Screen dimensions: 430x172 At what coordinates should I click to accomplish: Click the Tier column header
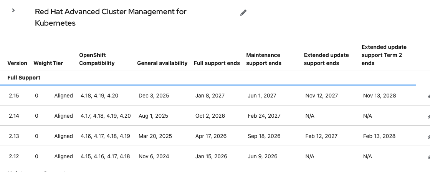58,63
